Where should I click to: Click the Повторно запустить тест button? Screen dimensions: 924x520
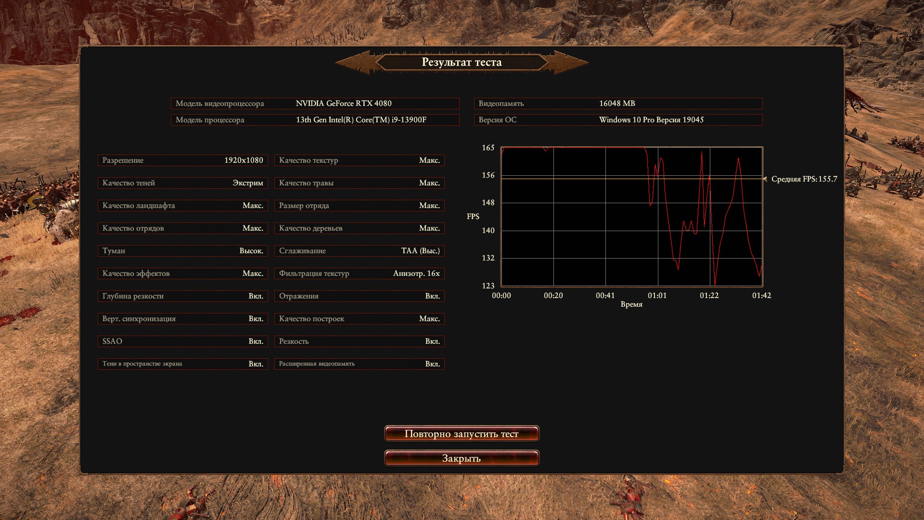point(462,434)
